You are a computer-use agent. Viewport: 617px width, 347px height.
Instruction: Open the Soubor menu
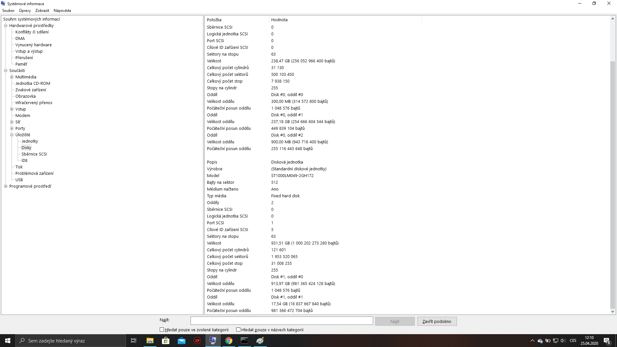8,11
